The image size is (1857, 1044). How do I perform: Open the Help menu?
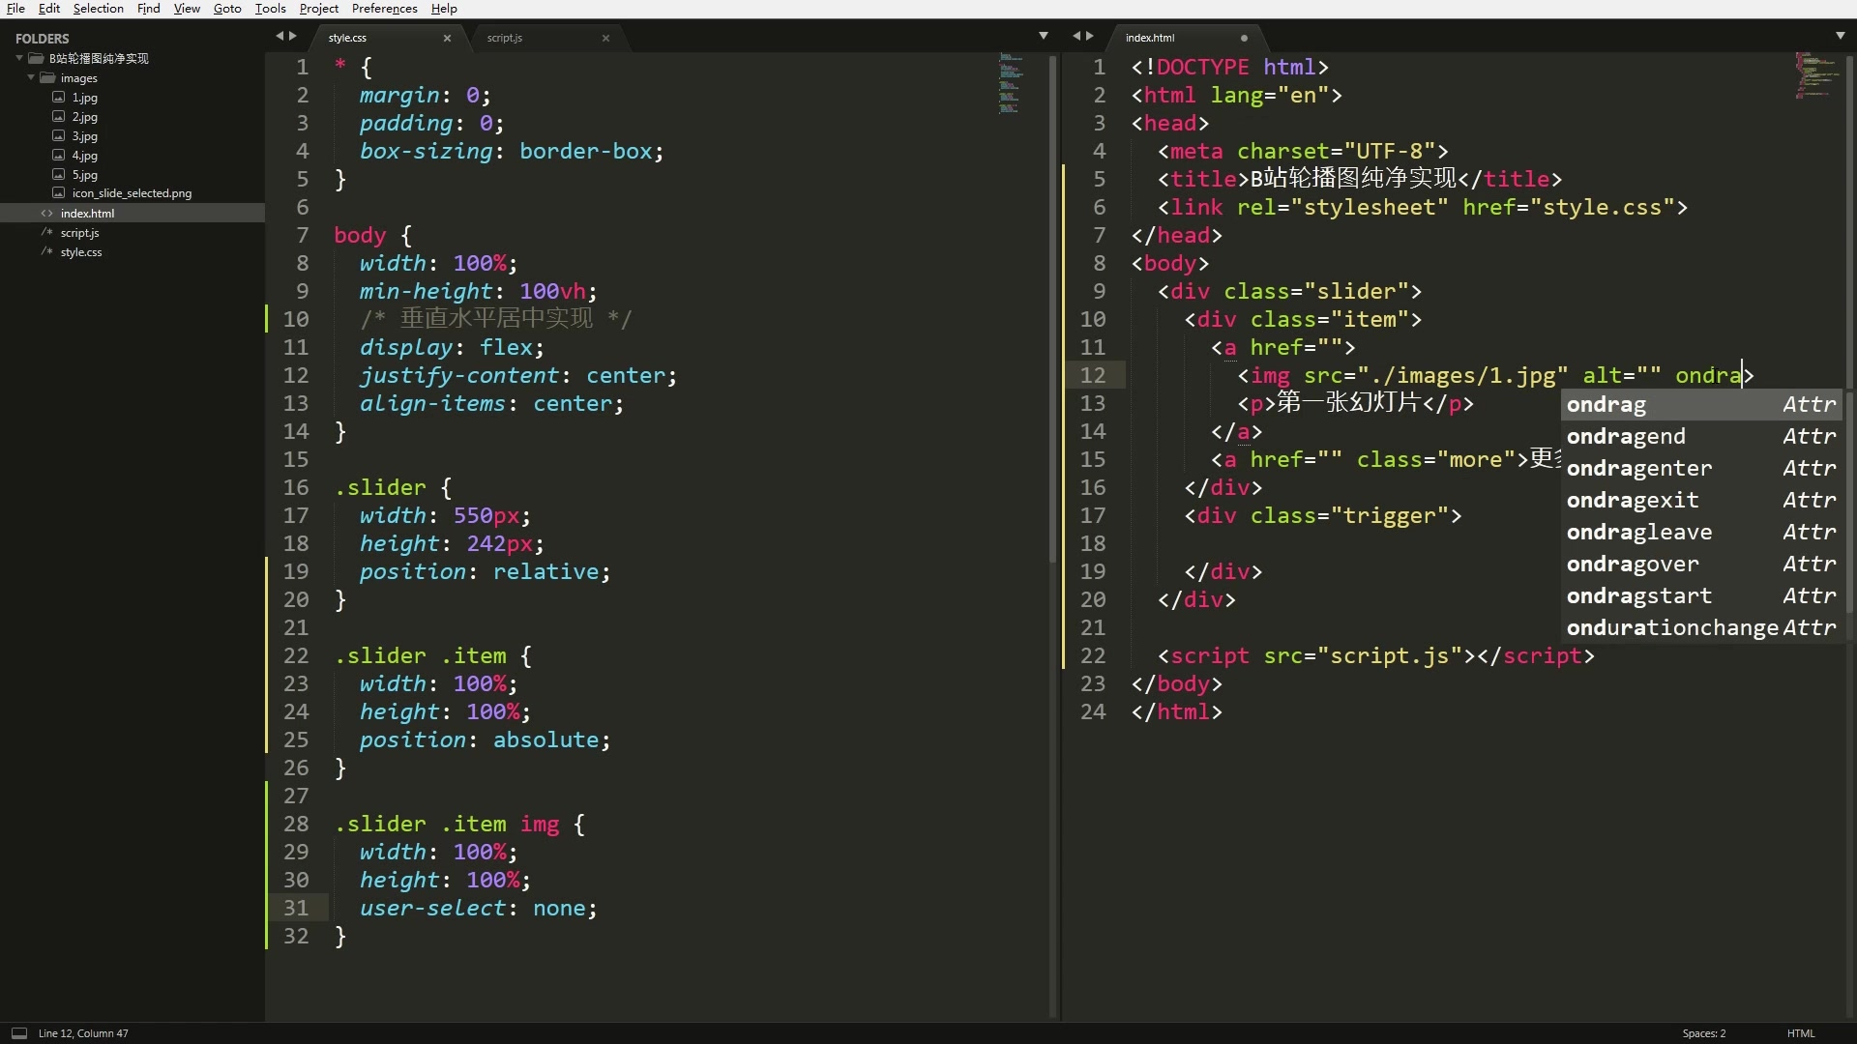[444, 9]
